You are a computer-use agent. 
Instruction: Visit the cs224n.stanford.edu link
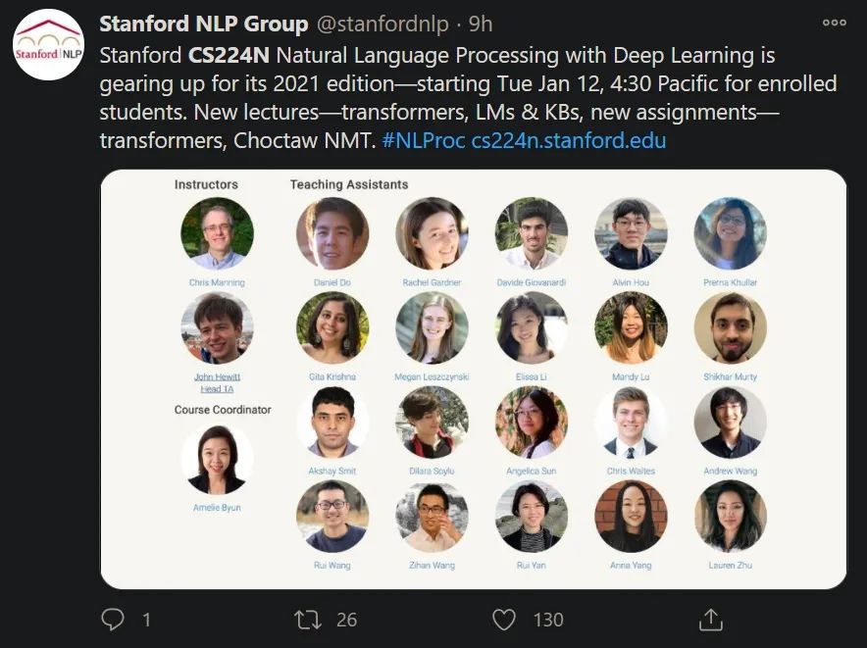pos(568,140)
